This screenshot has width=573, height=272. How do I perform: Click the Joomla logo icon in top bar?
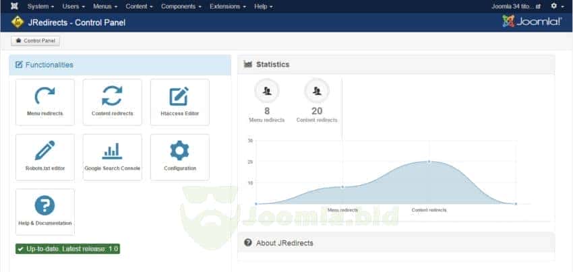click(14, 6)
